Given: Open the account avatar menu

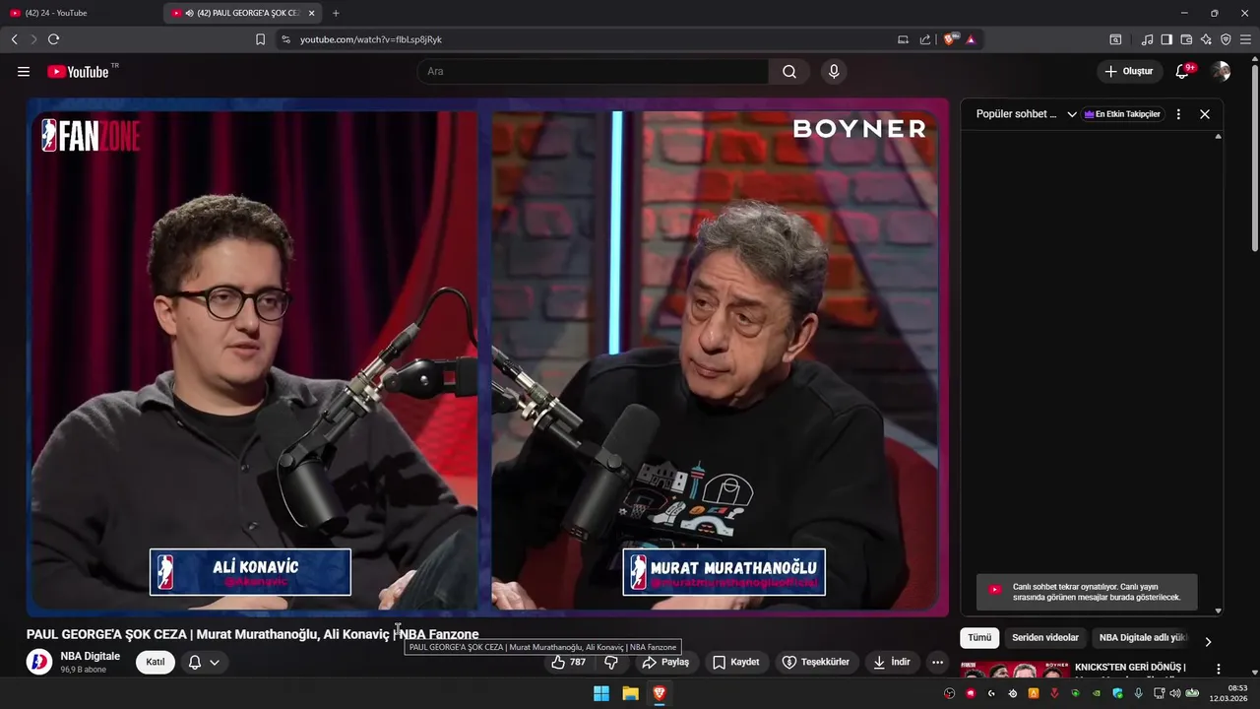Looking at the screenshot, I should 1221,71.
